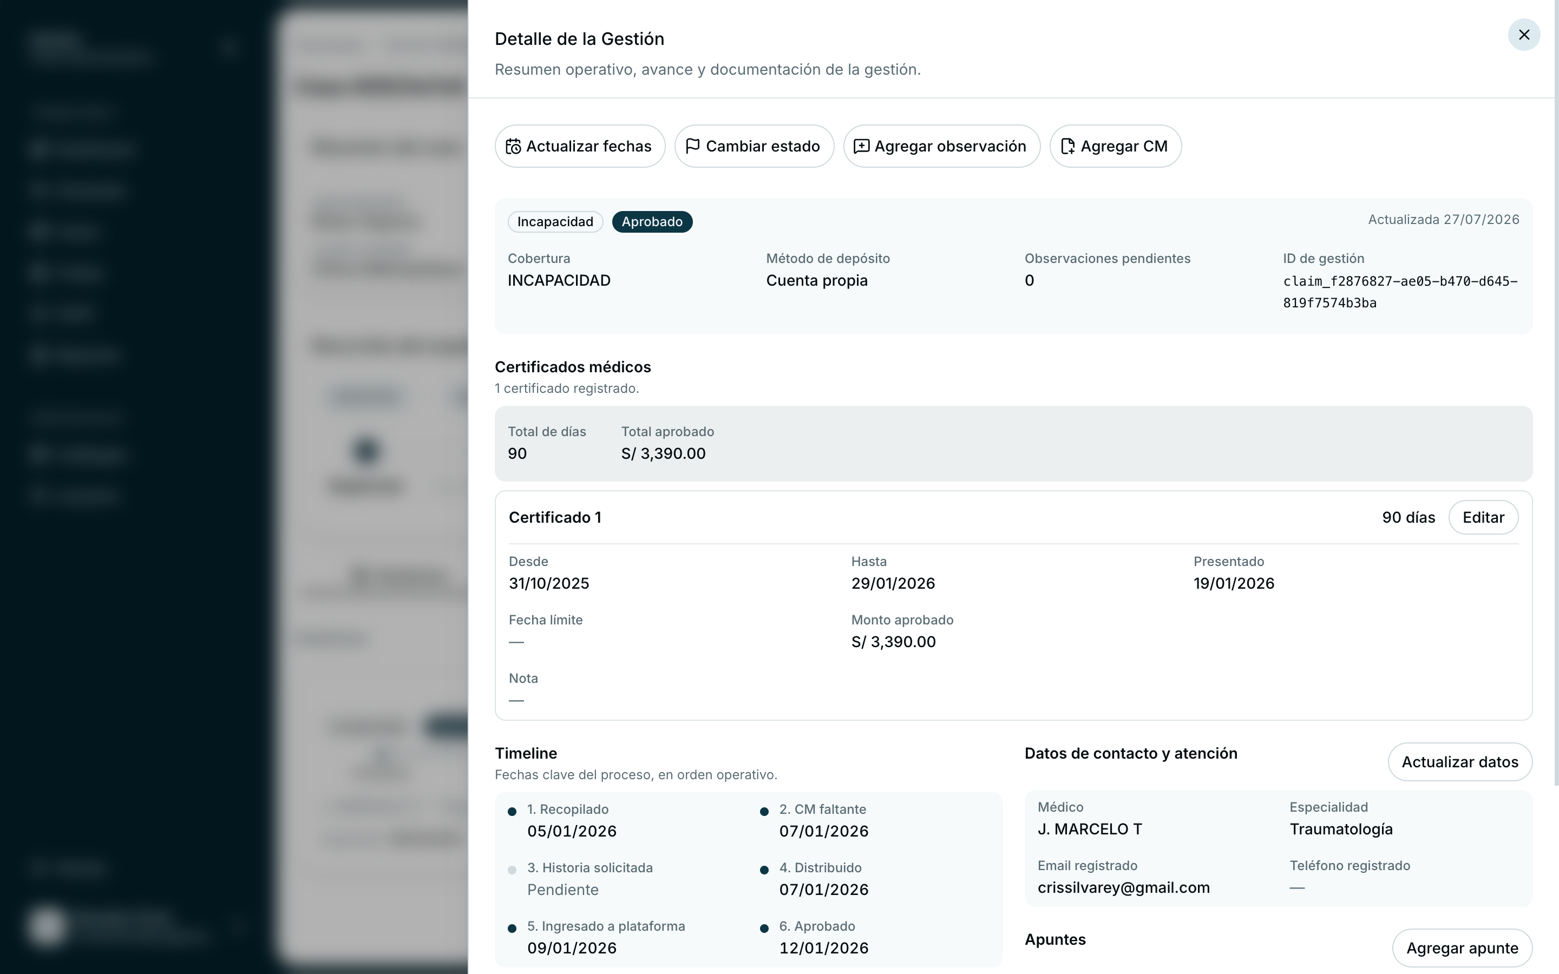Edit Certificado 1 with the Editar button
The width and height of the screenshot is (1559, 974).
point(1483,517)
